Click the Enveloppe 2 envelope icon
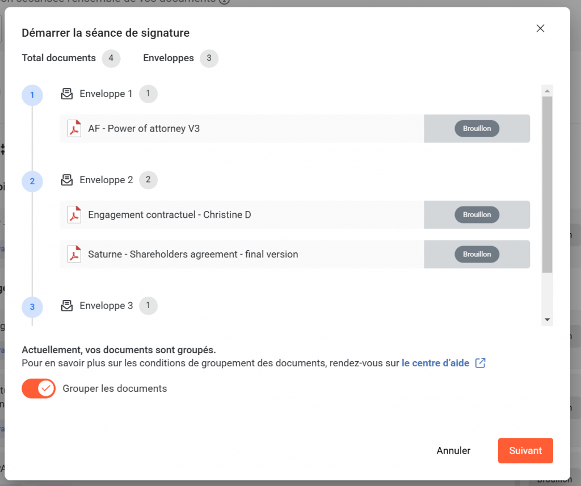The height and width of the screenshot is (486, 581). 67,180
